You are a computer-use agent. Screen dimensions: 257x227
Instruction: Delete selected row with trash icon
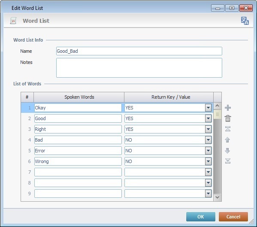coord(228,118)
